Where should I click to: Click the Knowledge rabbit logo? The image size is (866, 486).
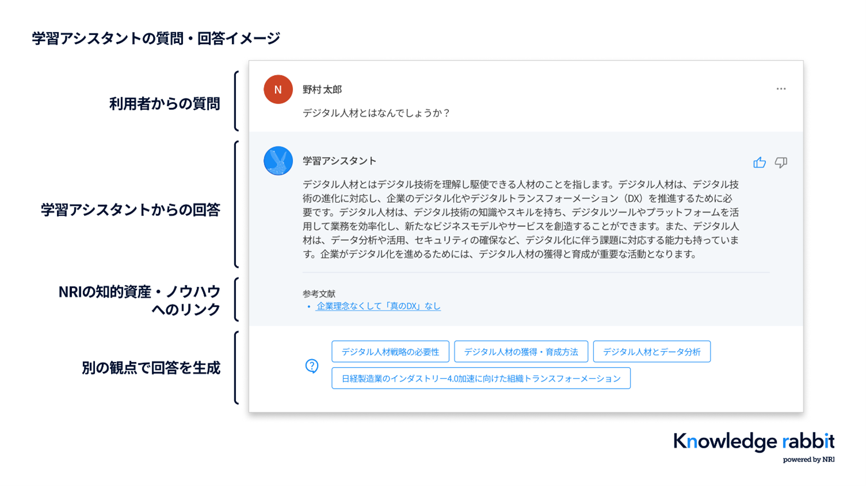pyautogui.click(x=753, y=441)
